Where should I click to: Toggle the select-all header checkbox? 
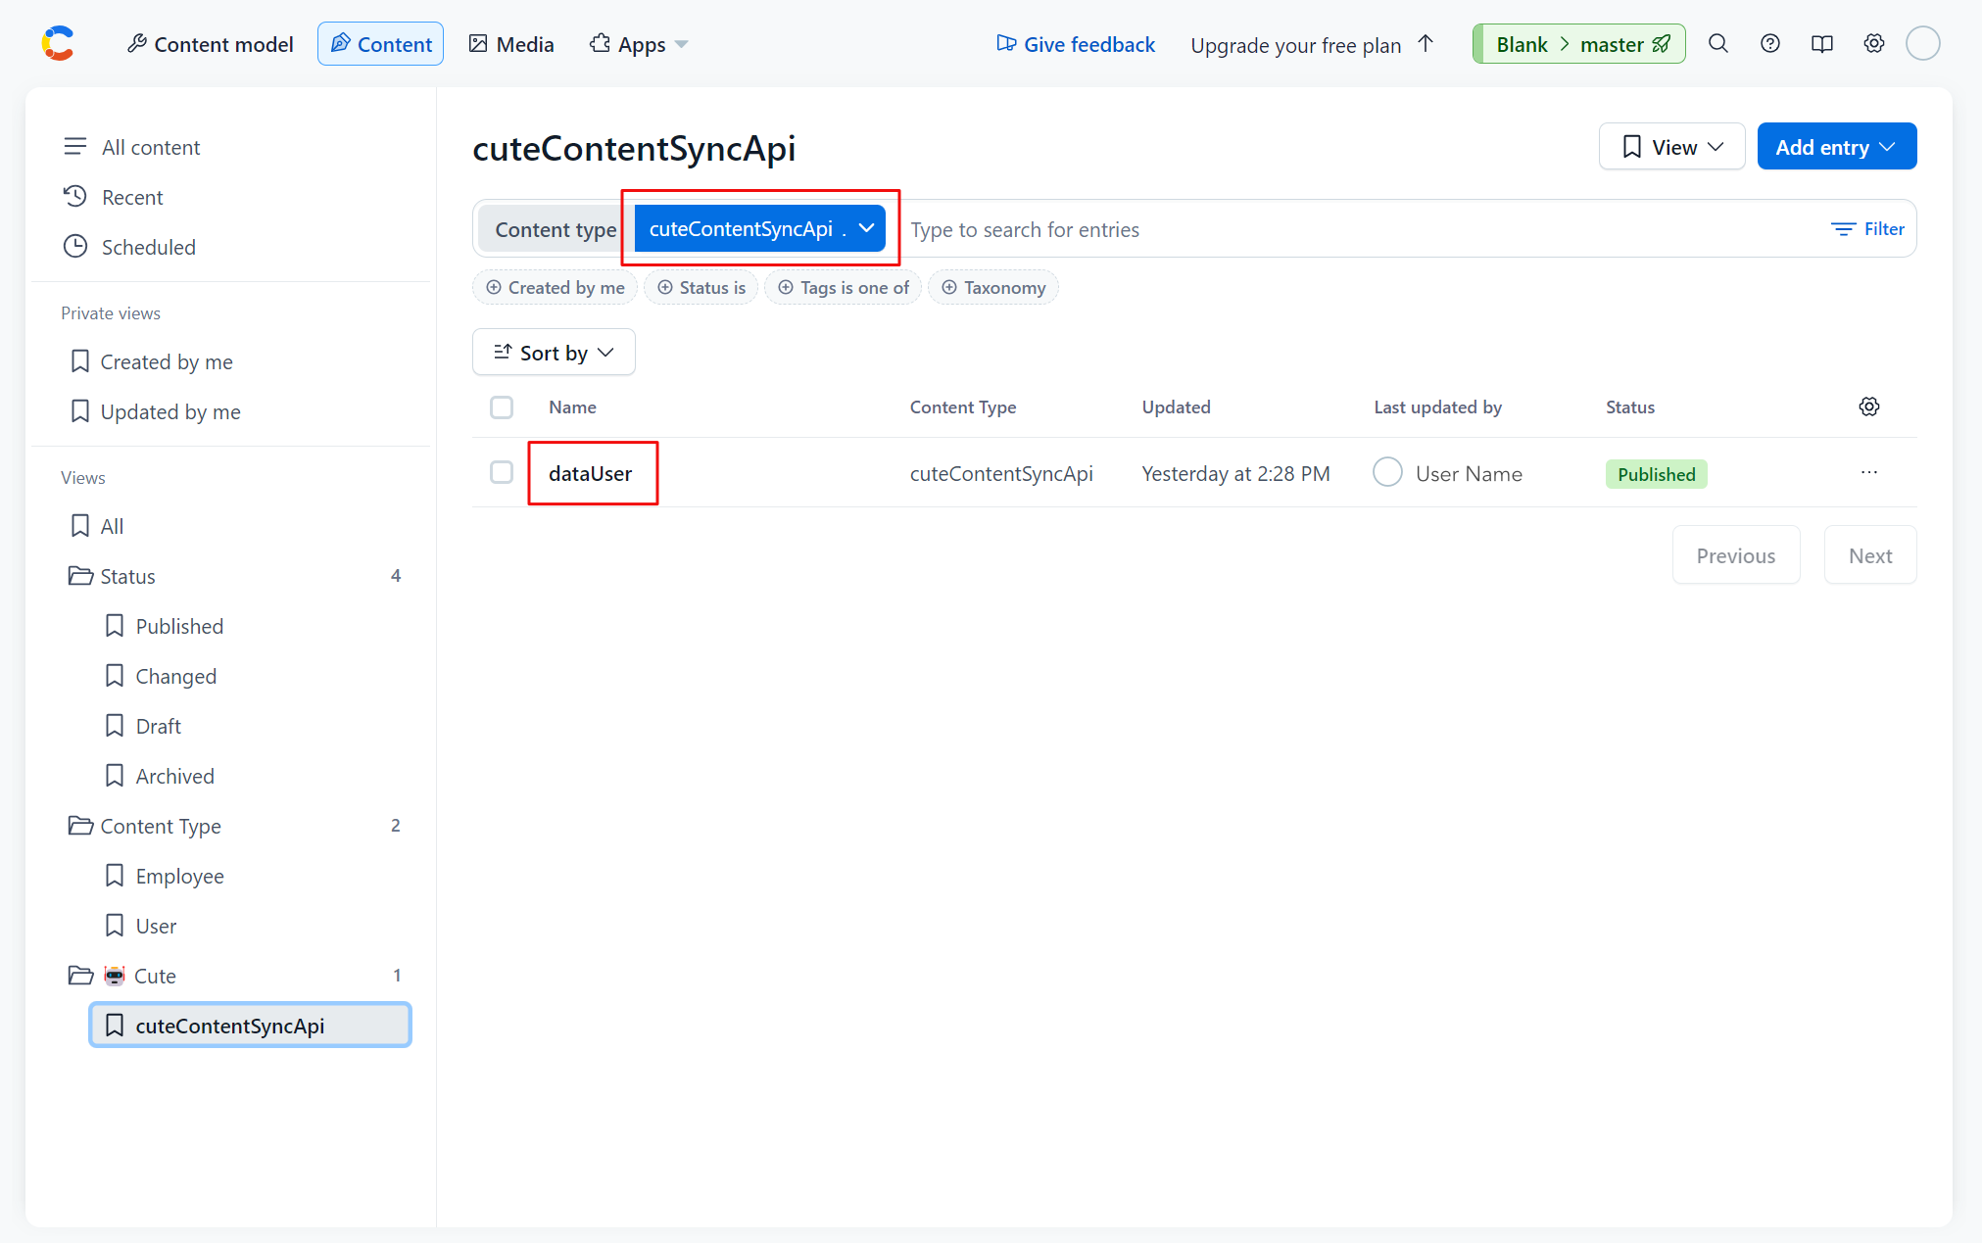[502, 407]
